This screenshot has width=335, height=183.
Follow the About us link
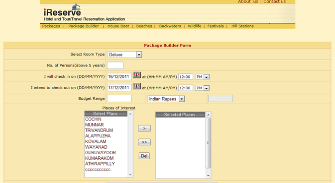click(248, 1)
